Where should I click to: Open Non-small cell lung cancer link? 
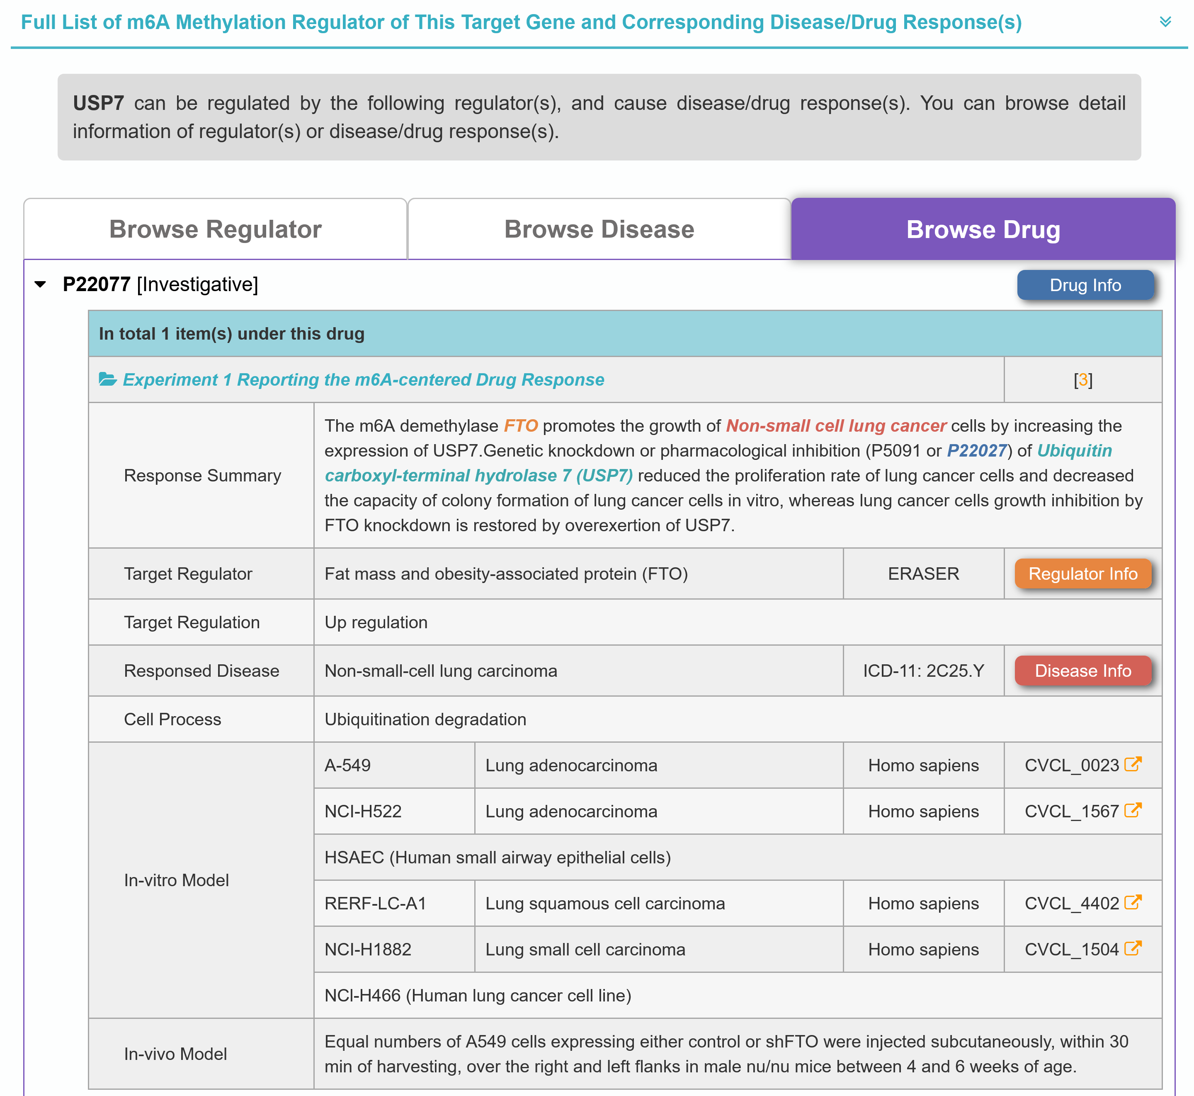pyautogui.click(x=836, y=426)
